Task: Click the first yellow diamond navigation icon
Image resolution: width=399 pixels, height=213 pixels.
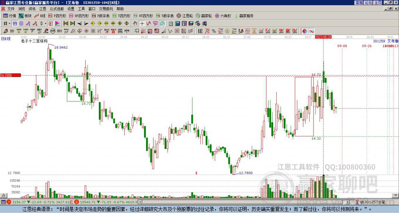Action: tap(93, 23)
